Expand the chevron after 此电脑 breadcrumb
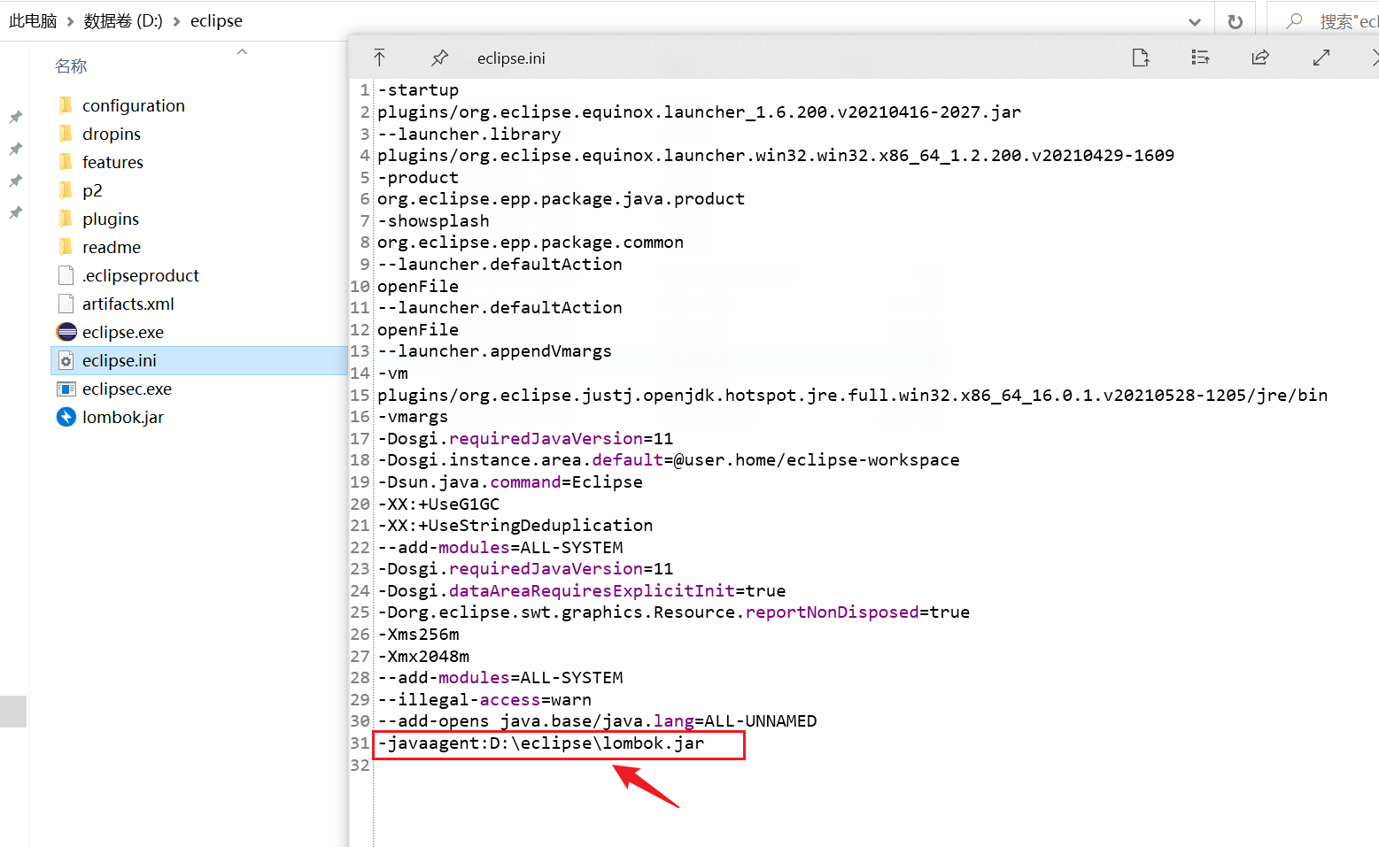Viewport: 1379px width, 847px height. click(x=71, y=21)
